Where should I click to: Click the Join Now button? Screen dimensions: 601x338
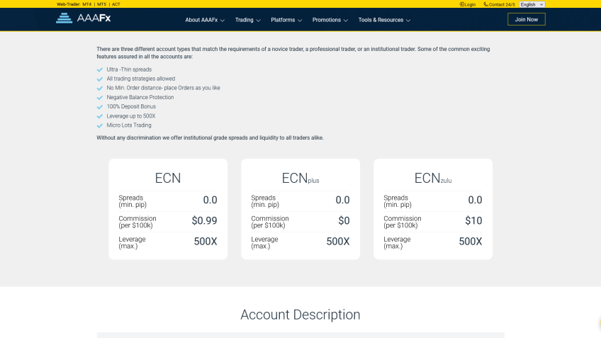point(526,19)
